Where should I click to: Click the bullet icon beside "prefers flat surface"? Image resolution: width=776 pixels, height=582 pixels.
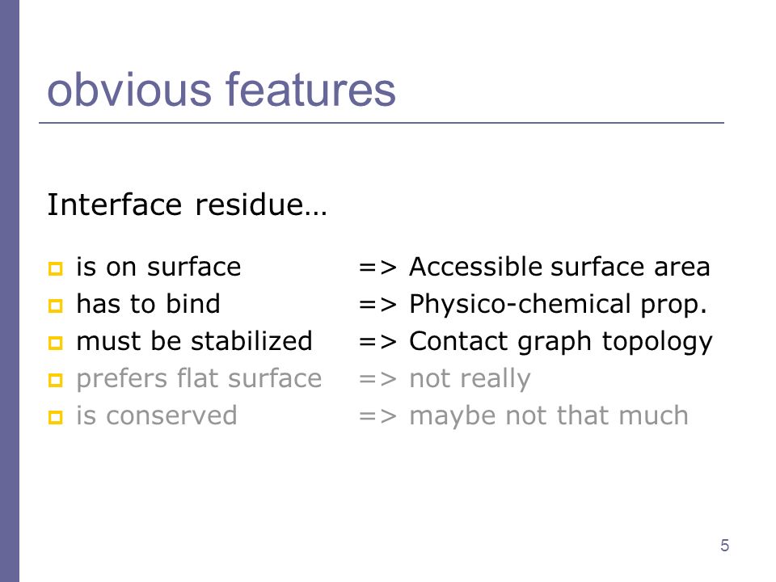coord(56,380)
